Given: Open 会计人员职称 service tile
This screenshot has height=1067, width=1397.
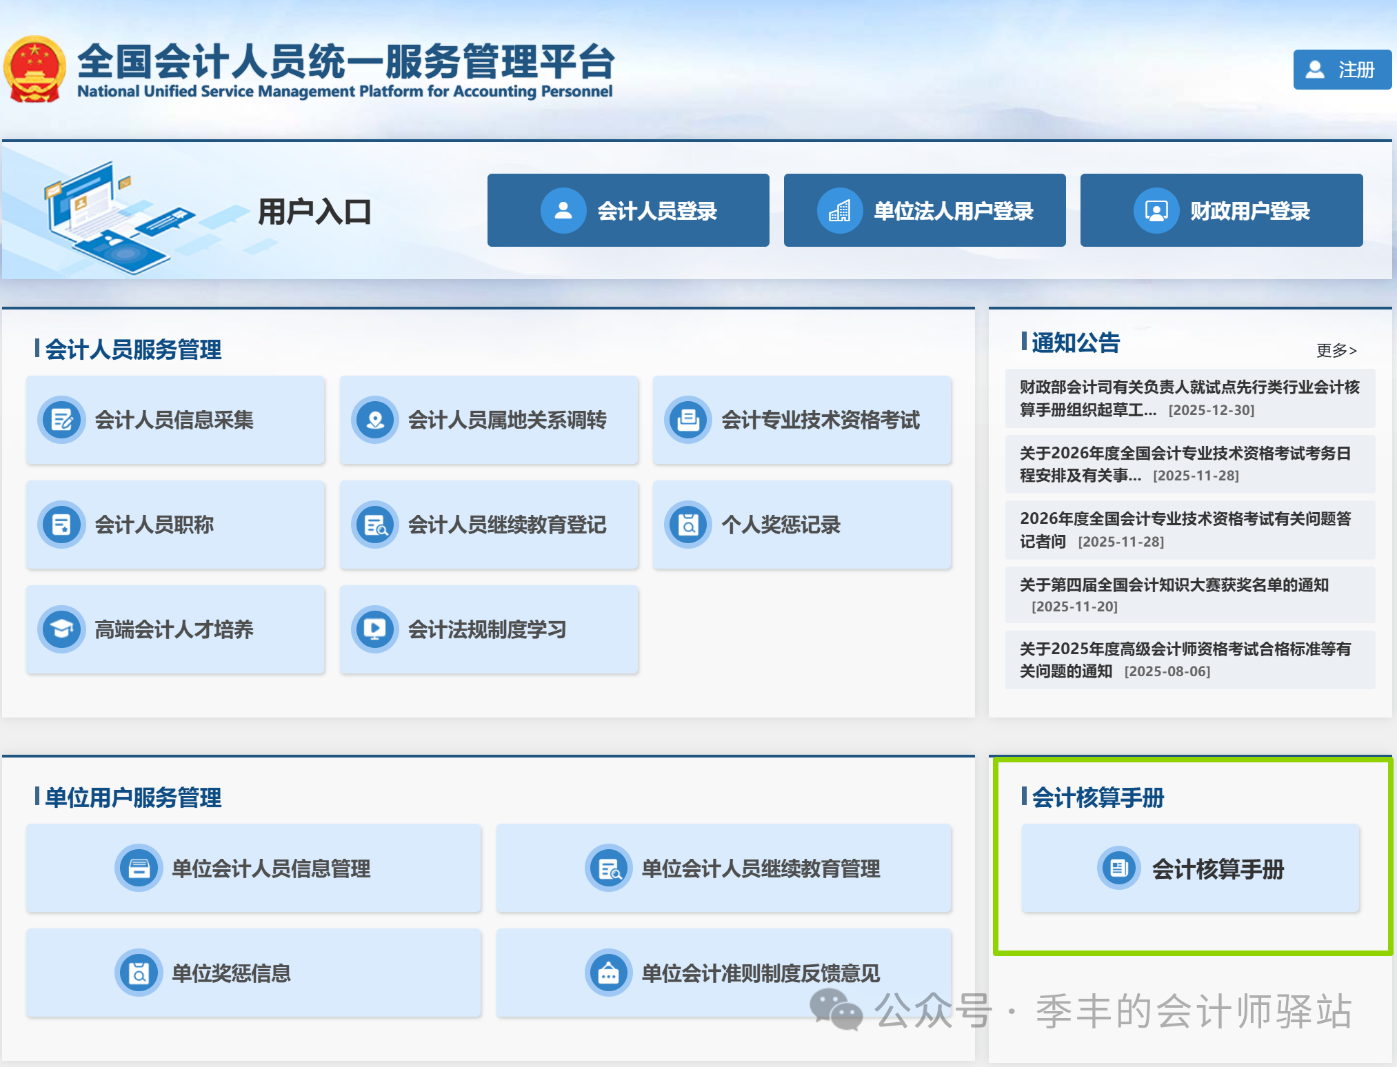Looking at the screenshot, I should click(175, 525).
